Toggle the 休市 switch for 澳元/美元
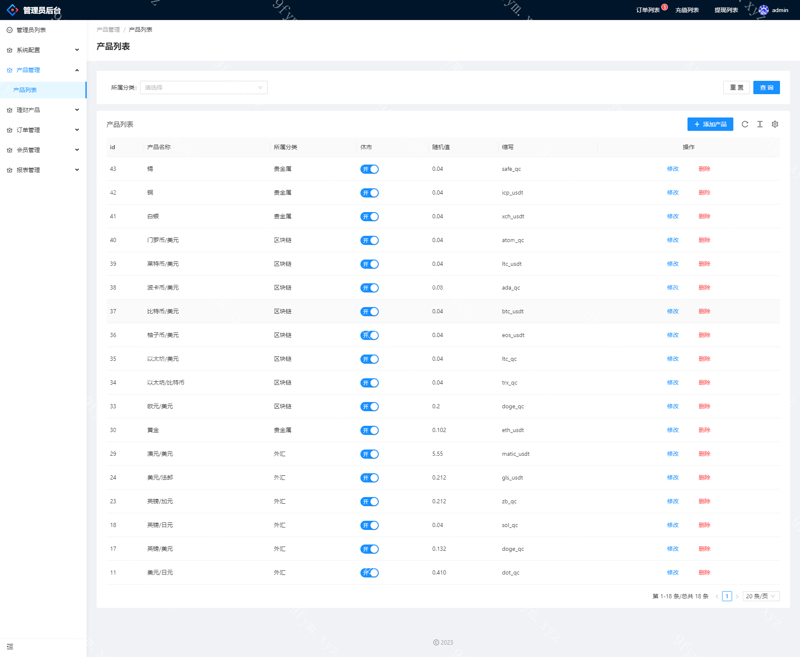 point(369,454)
